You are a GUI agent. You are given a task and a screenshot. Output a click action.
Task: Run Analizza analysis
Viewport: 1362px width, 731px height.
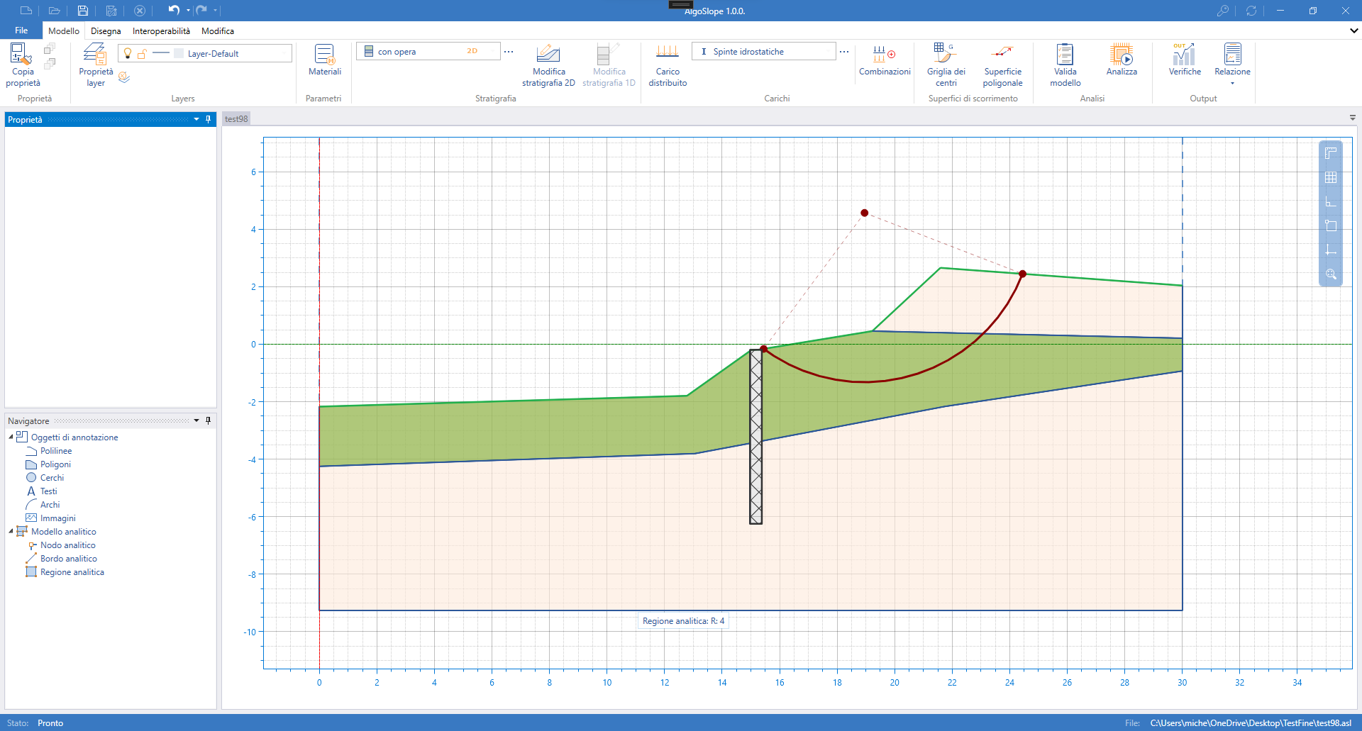1122,60
